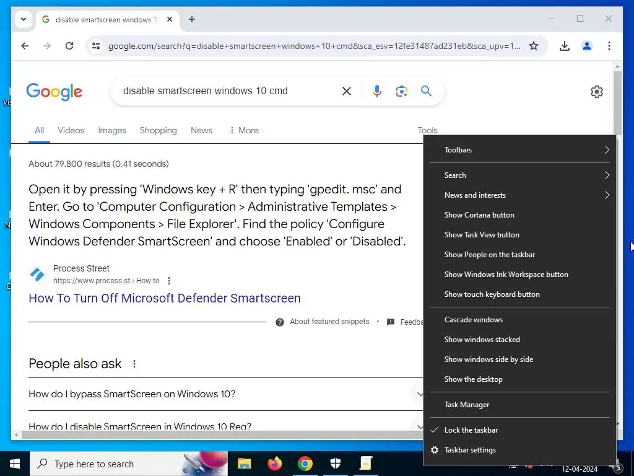This screenshot has width=634, height=476.
Task: Enable Show Task View button
Action: click(x=519, y=235)
